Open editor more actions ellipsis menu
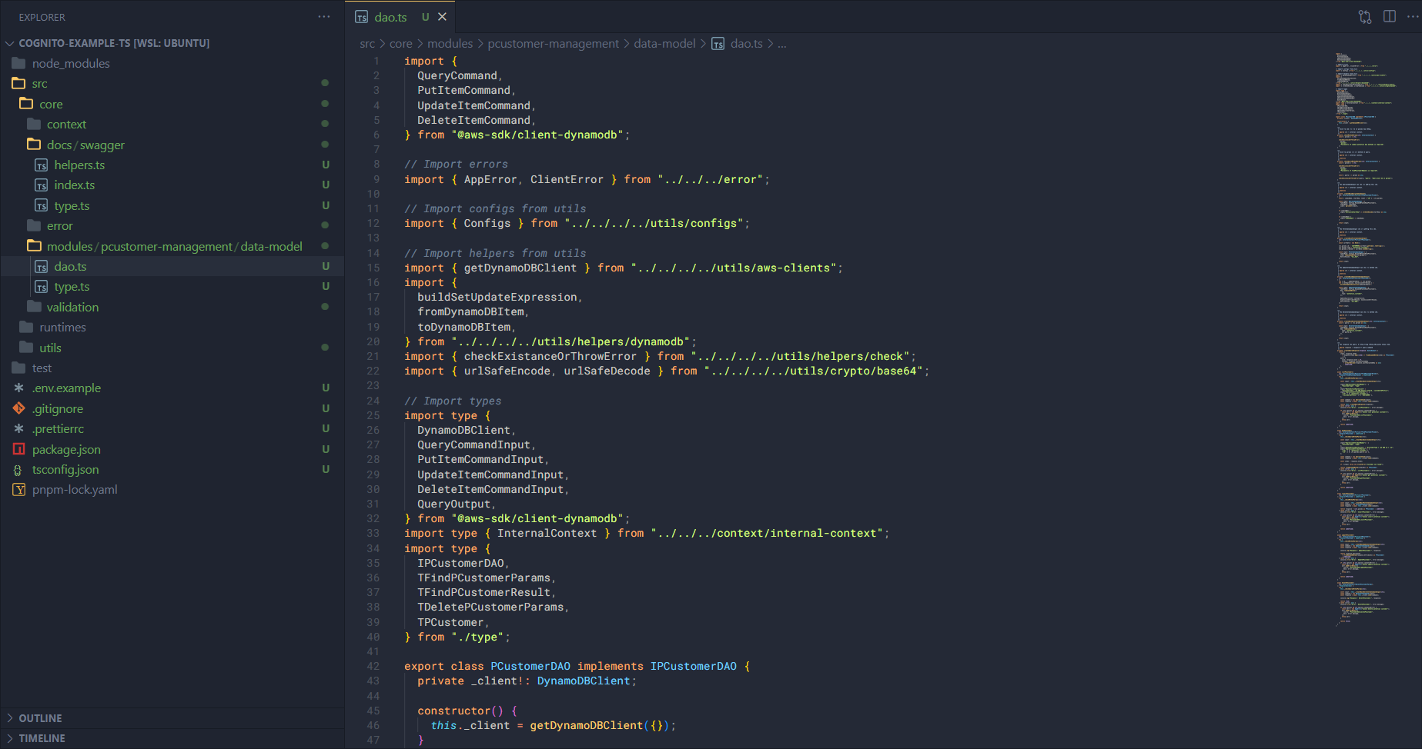 [x=1412, y=17]
